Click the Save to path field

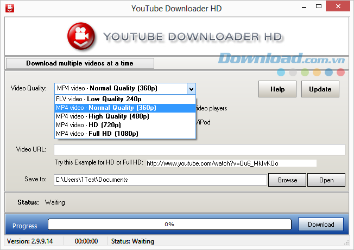pyautogui.click(x=160, y=180)
